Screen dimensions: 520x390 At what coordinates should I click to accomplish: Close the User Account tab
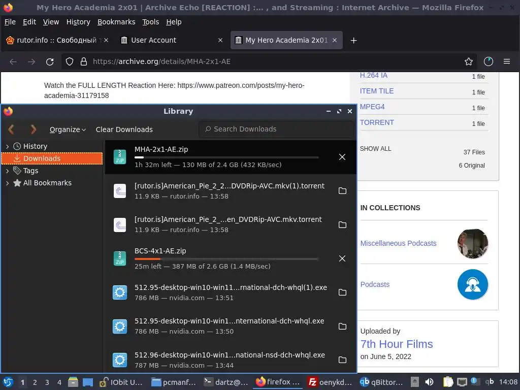click(220, 40)
